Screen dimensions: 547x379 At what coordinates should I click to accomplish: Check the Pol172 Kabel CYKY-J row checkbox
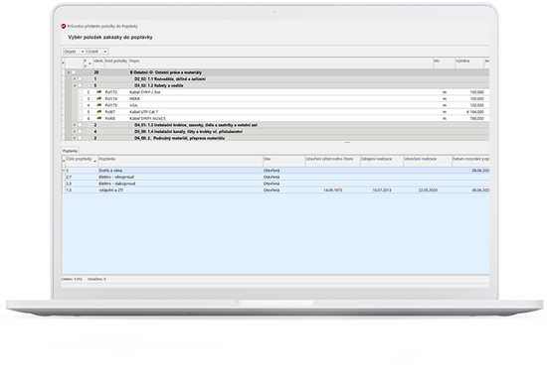coord(81,92)
